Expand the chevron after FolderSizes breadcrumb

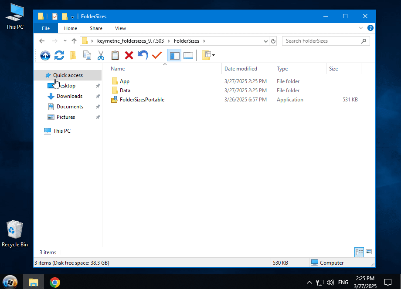click(x=204, y=41)
